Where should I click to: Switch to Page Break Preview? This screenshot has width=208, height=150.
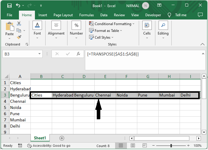pos(144,146)
